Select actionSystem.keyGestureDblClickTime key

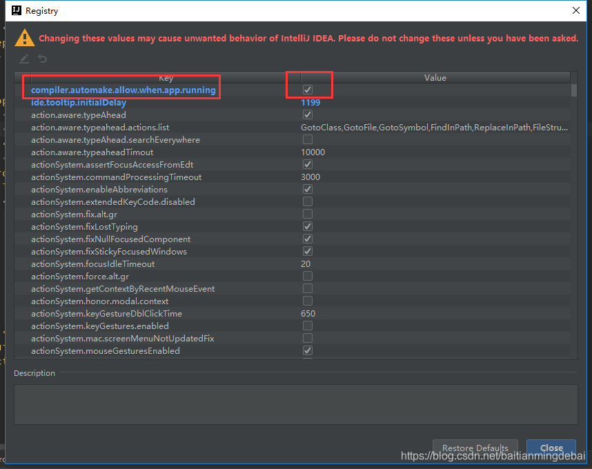106,314
